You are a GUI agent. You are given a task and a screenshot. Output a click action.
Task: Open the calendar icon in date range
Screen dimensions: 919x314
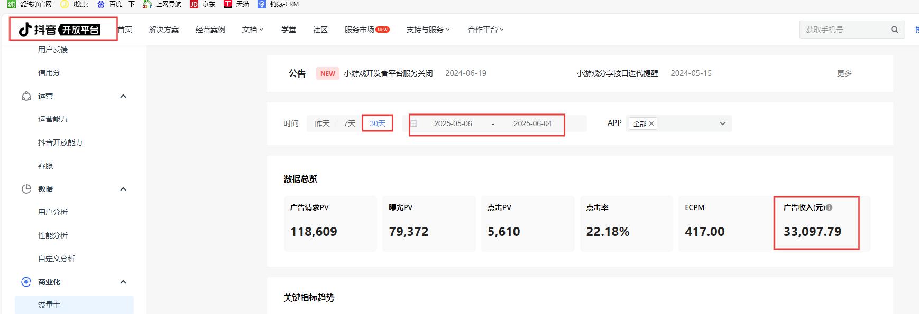(x=414, y=123)
